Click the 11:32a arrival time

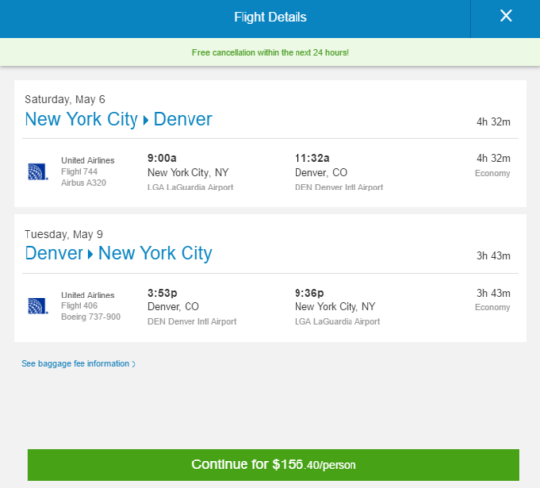tap(311, 158)
